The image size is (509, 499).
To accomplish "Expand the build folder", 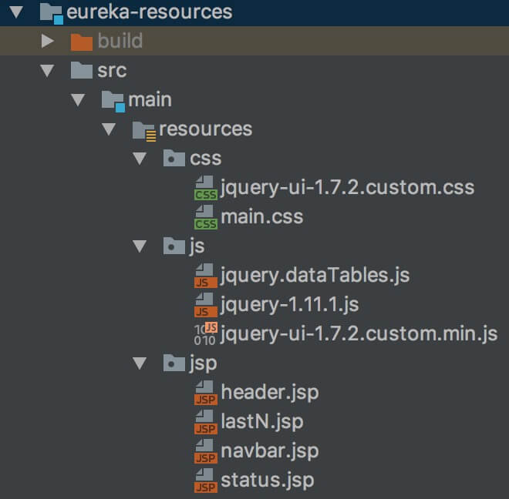I will pos(48,42).
